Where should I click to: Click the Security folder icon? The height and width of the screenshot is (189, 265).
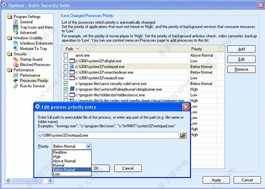pyautogui.click(x=9, y=54)
